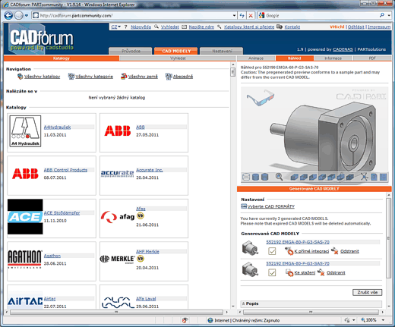This screenshot has height=327, width=395.
Task: Click Odstranit in the K přímé integraci row
Action: [x=349, y=251]
